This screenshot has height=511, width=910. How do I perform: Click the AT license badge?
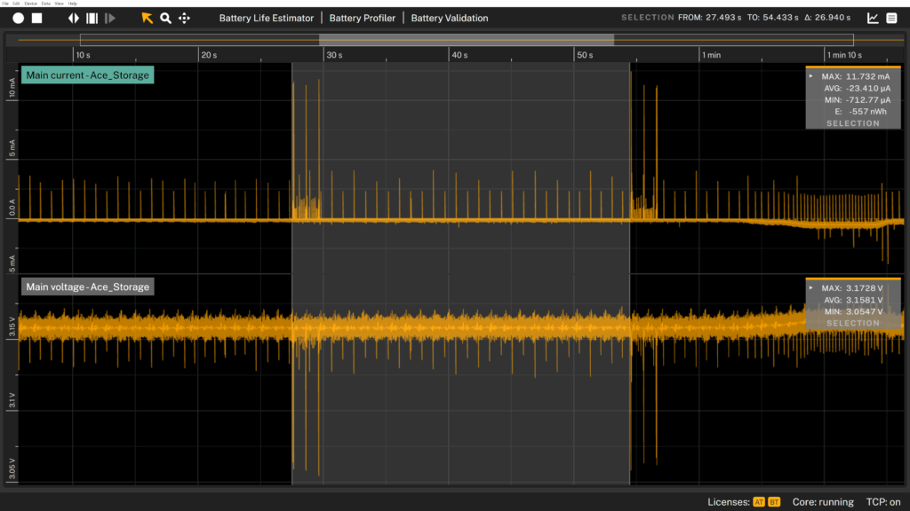coord(759,502)
